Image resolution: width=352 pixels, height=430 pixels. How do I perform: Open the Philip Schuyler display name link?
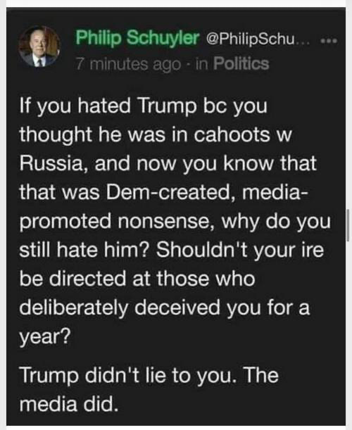tap(137, 38)
